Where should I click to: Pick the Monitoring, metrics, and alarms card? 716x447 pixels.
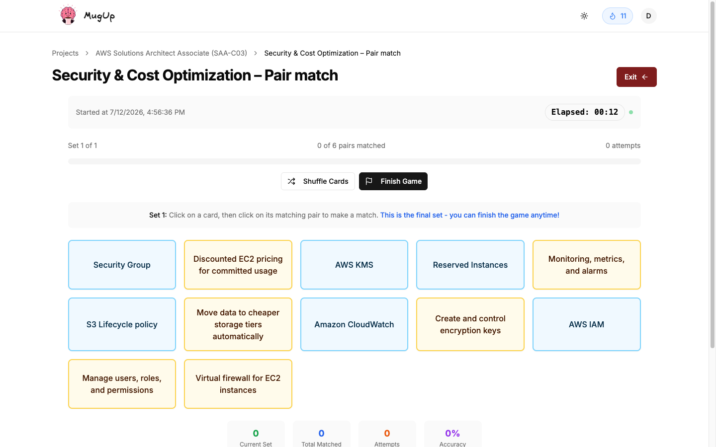(x=587, y=265)
